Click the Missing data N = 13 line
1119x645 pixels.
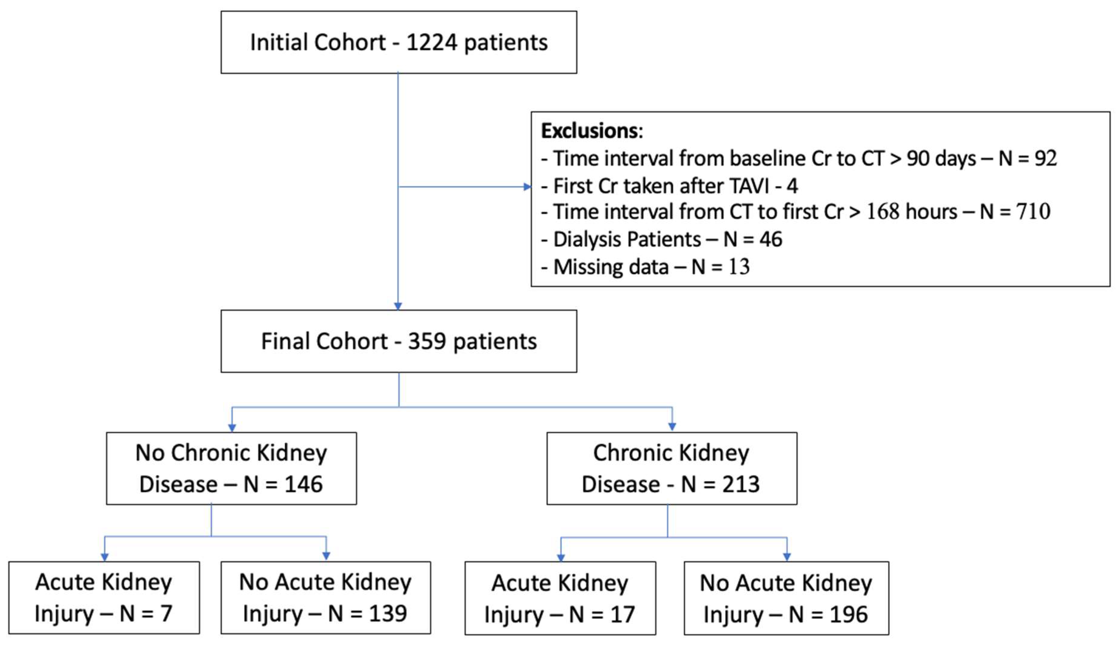click(645, 267)
